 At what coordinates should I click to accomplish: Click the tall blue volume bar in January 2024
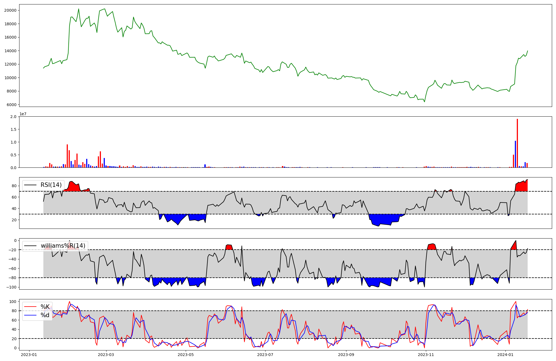point(515,154)
